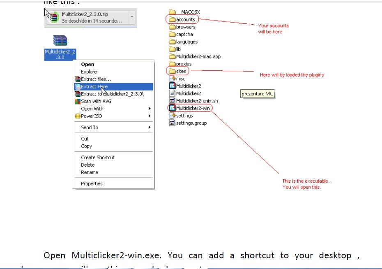Click the Multiclicker2_2.3.0 label under archive
Image resolution: width=382 pixels, height=269 pixels.
point(60,54)
